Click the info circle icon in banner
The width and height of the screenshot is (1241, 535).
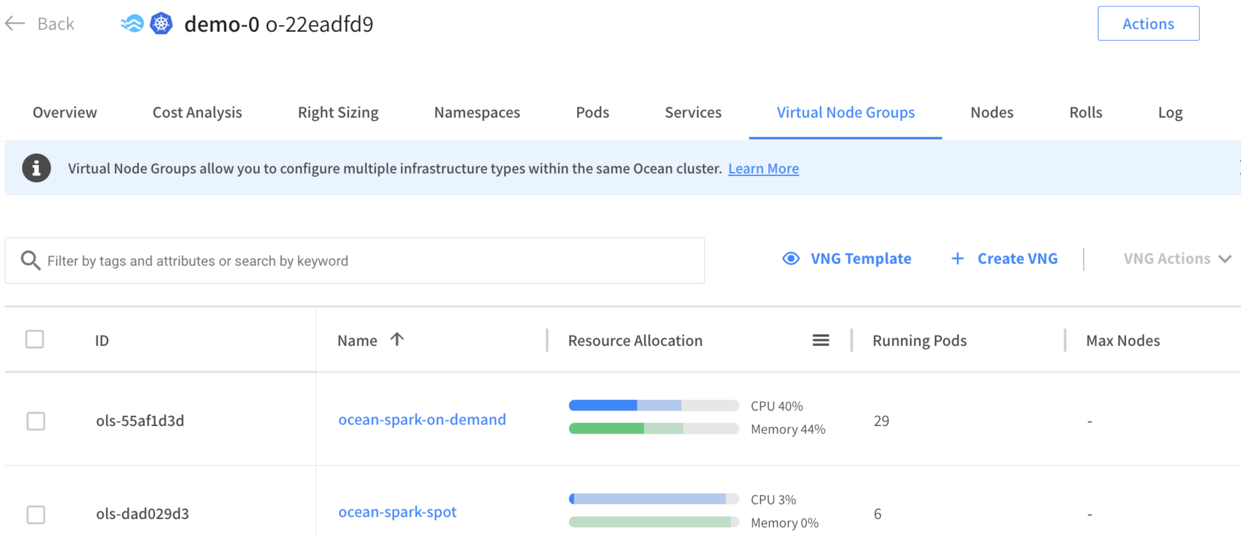coord(36,168)
